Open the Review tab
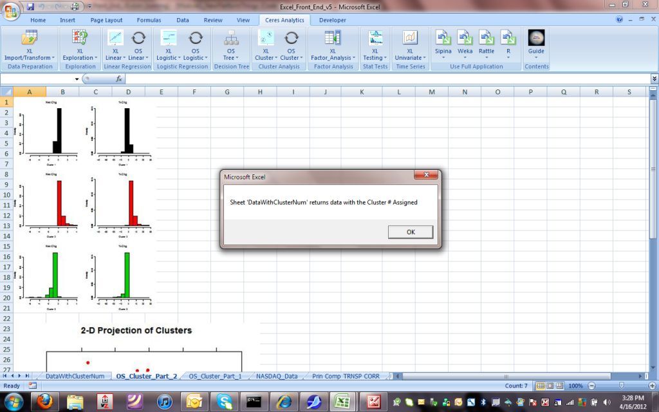This screenshot has width=659, height=412. [x=213, y=20]
